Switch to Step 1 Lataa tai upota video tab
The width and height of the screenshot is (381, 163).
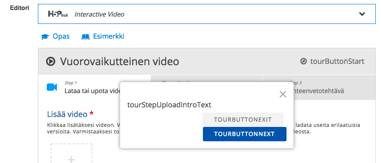94,87
